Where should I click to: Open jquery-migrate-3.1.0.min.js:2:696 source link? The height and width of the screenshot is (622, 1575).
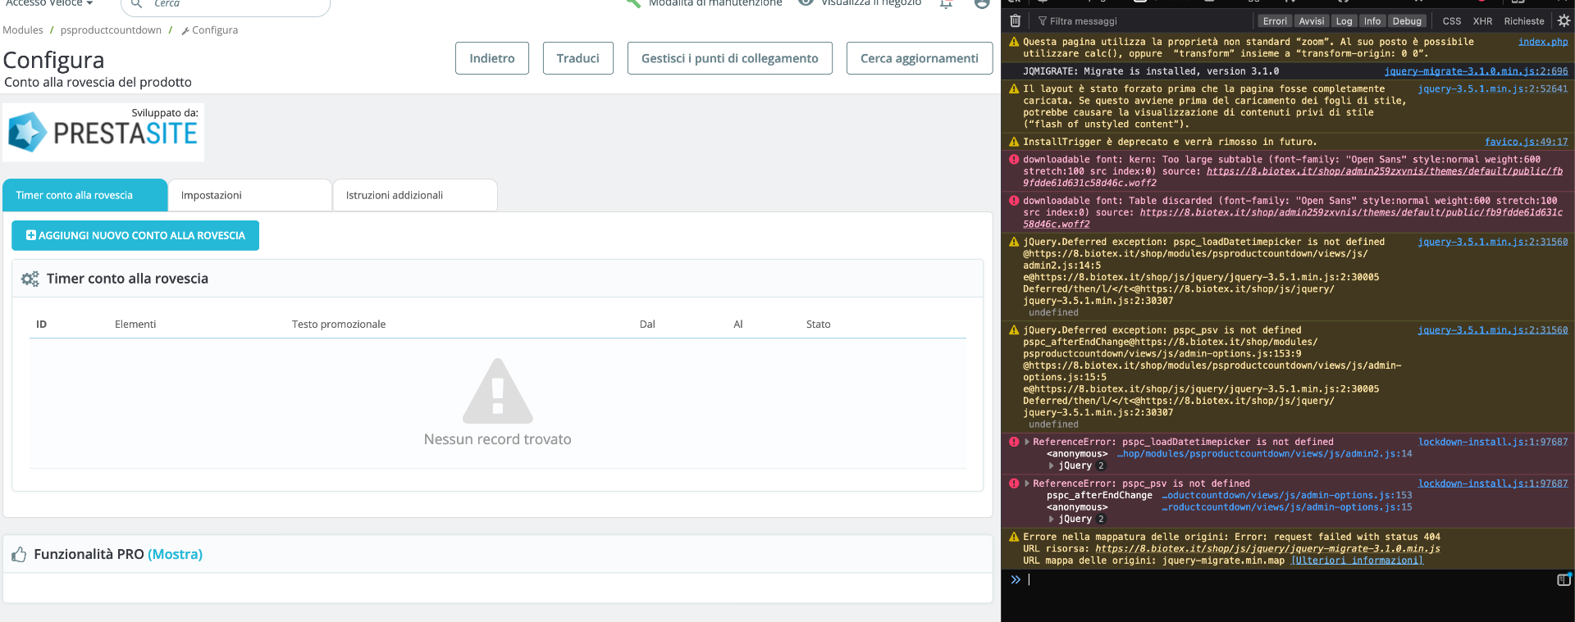click(x=1476, y=71)
